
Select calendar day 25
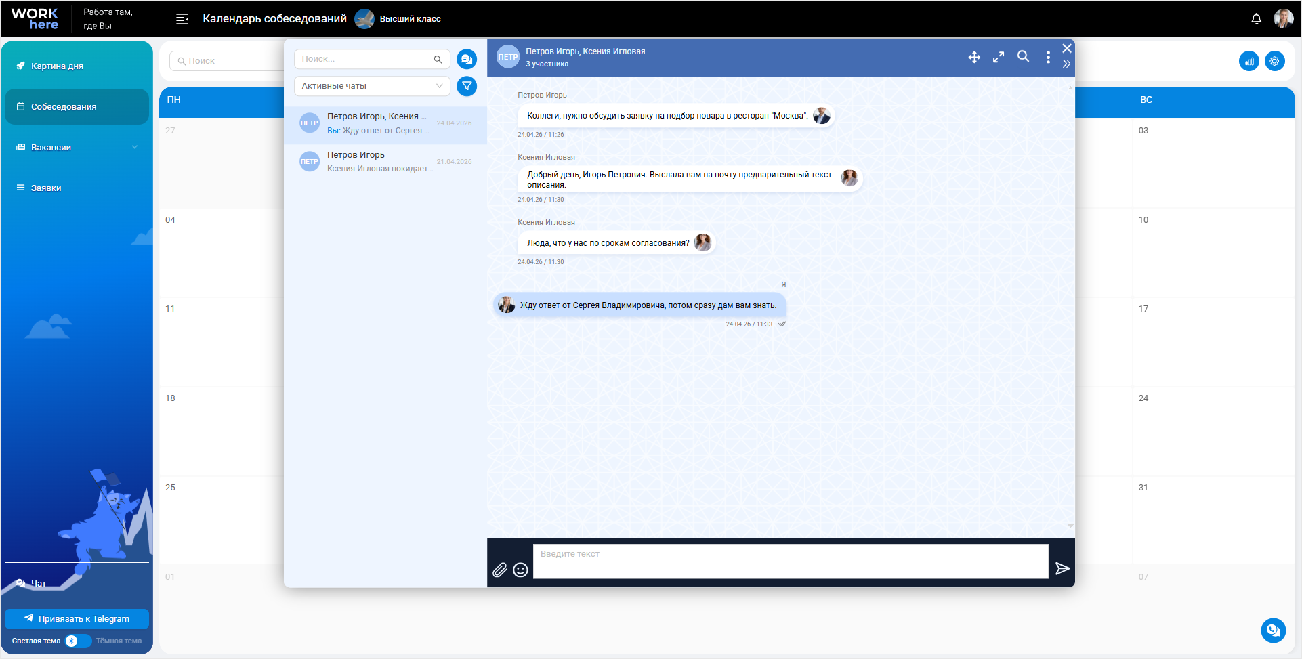[x=170, y=488]
